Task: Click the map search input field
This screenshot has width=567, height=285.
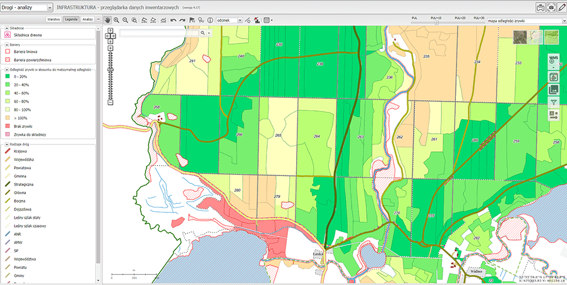Action: (x=158, y=33)
